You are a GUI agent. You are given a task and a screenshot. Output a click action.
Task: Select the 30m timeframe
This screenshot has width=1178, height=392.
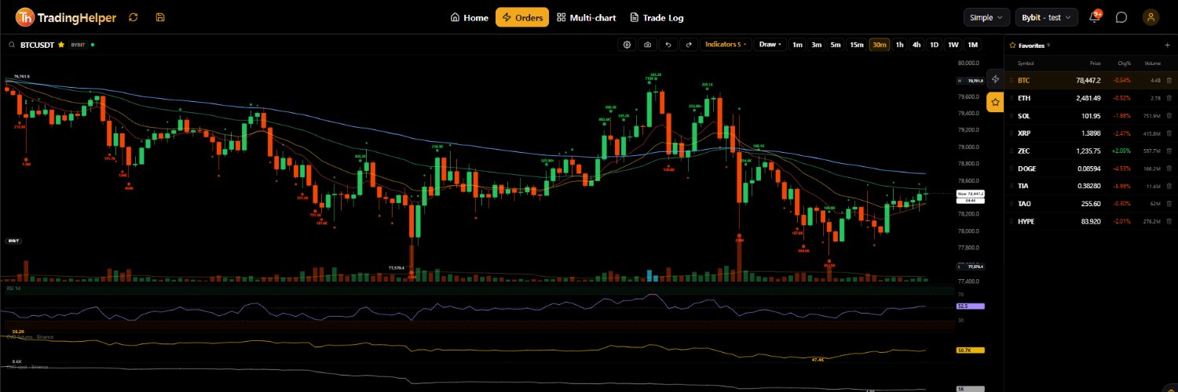click(880, 45)
